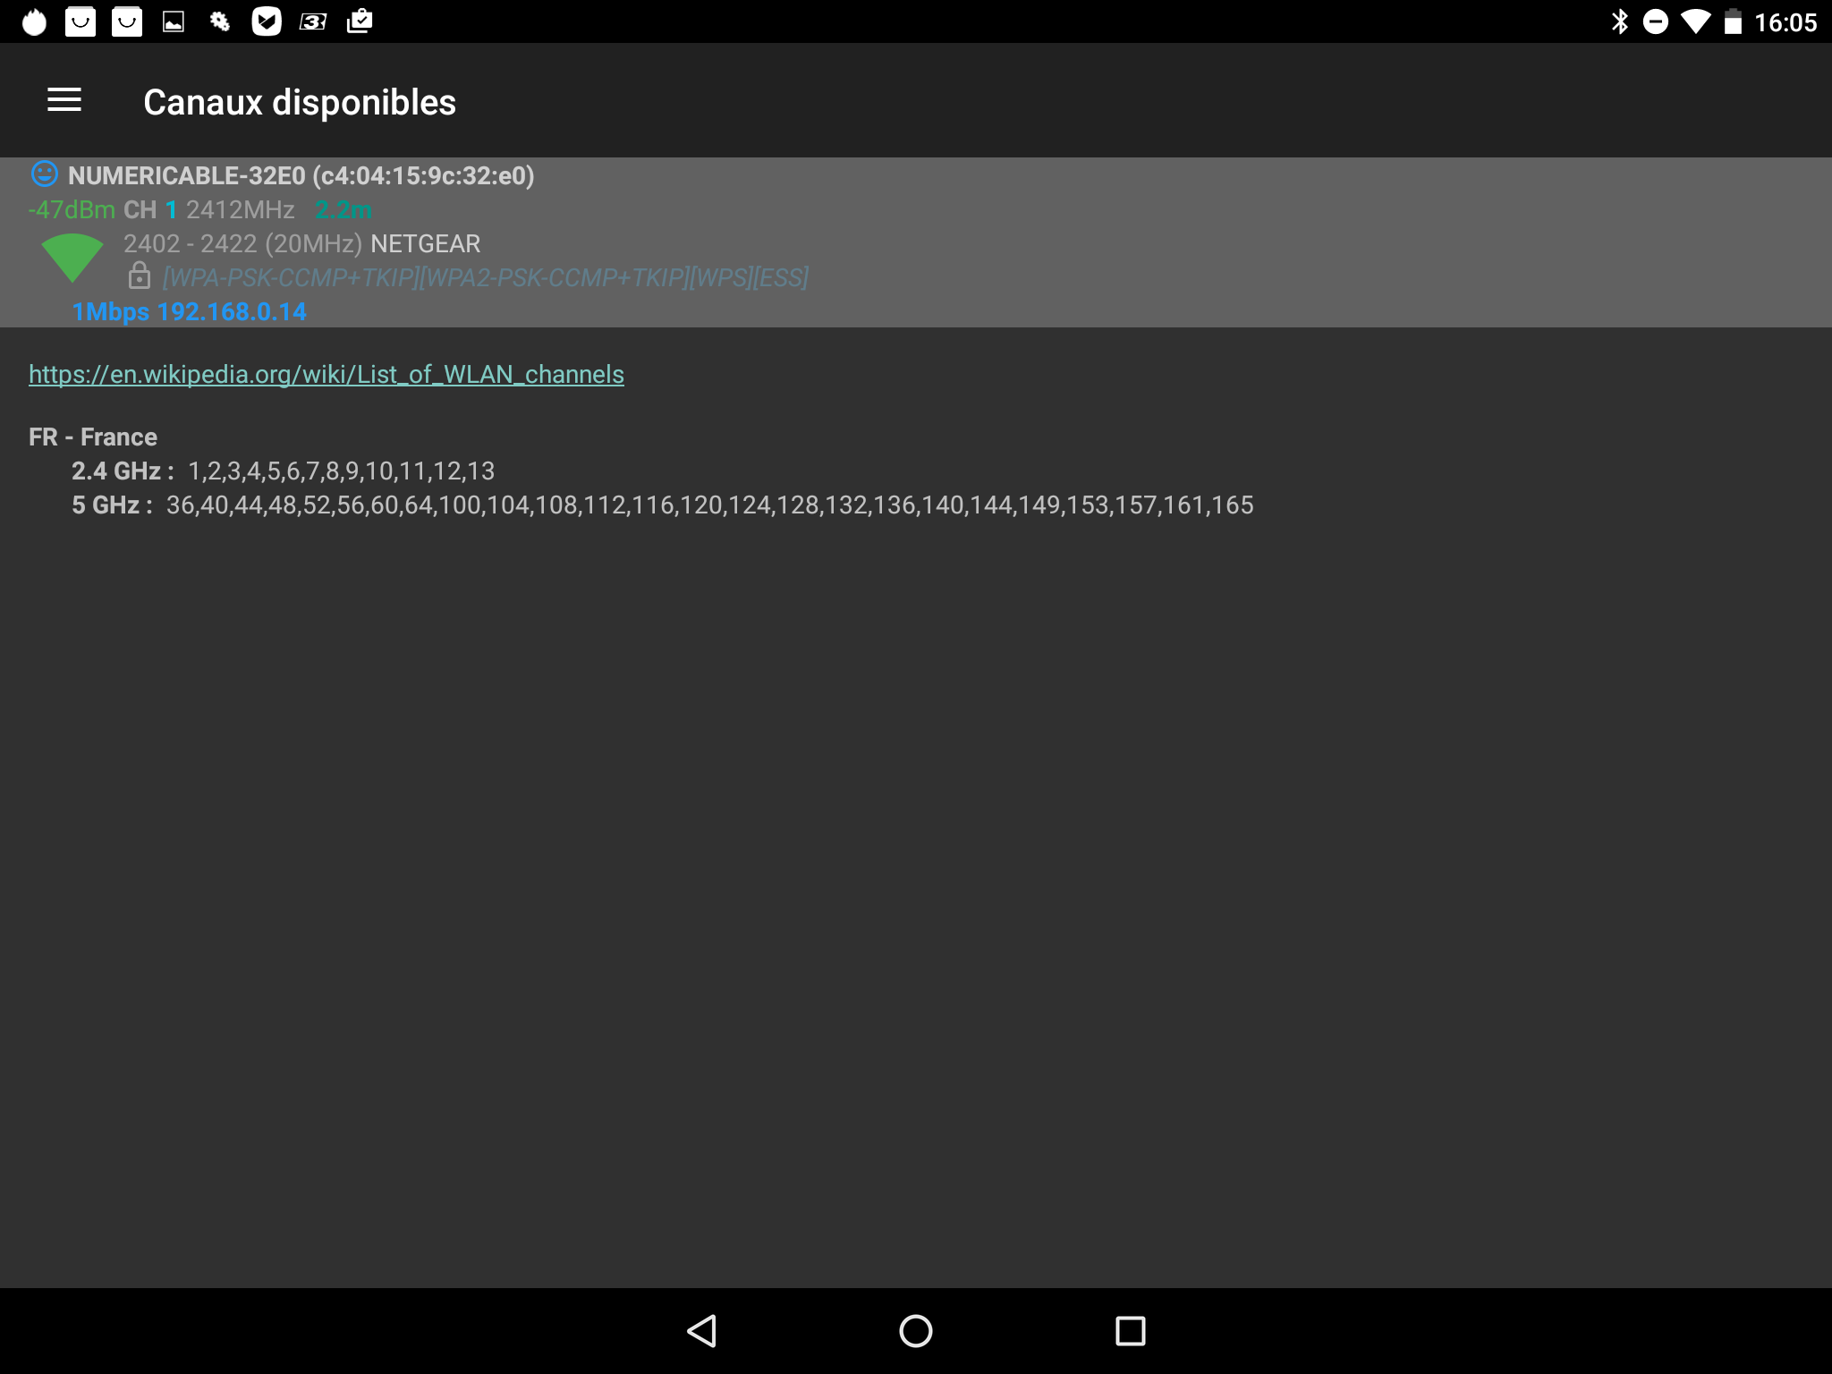Screen dimensions: 1832x1374
Task: Open the hamburger navigation menu
Action: pyautogui.click(x=64, y=100)
